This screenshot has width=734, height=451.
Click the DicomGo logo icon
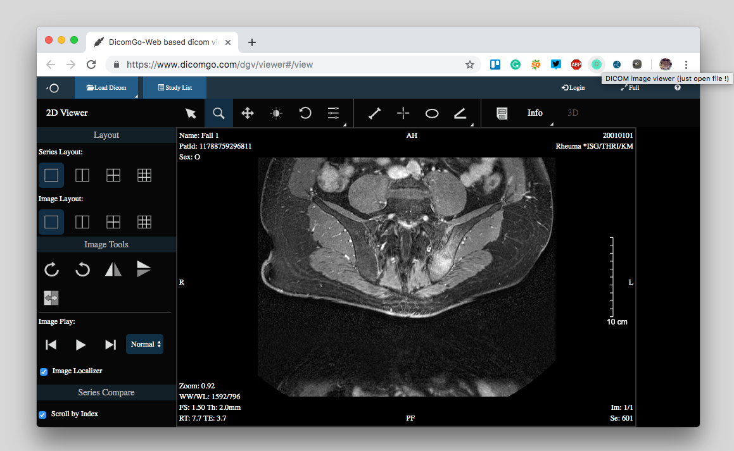point(53,88)
